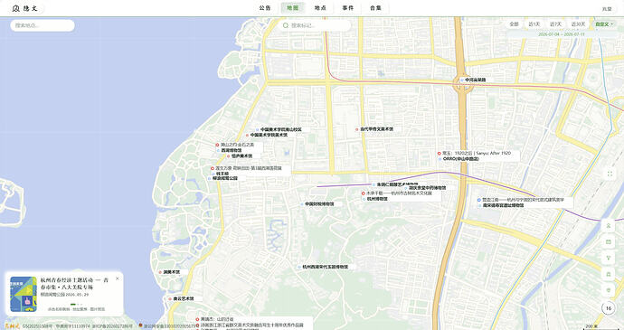624x330 pixels.
Task: Click the active green carousel indicator on the card
Action: click(x=73, y=304)
